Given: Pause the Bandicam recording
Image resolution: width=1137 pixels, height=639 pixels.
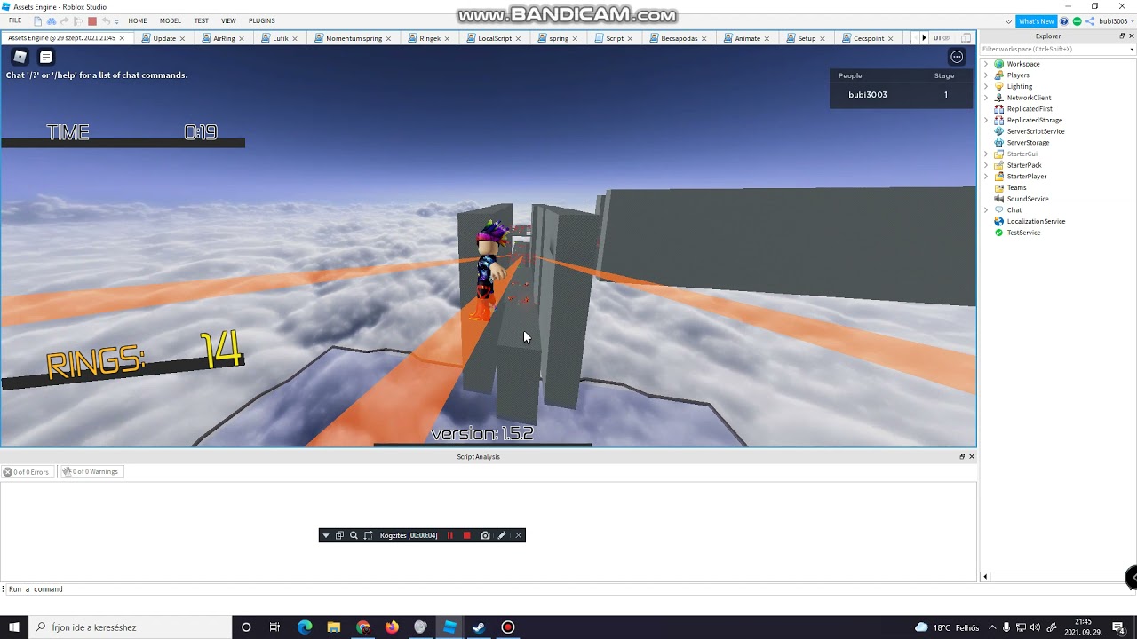Looking at the screenshot, I should coord(449,535).
